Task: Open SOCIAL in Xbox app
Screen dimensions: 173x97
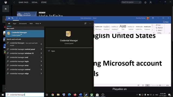Action: click(35, 2)
